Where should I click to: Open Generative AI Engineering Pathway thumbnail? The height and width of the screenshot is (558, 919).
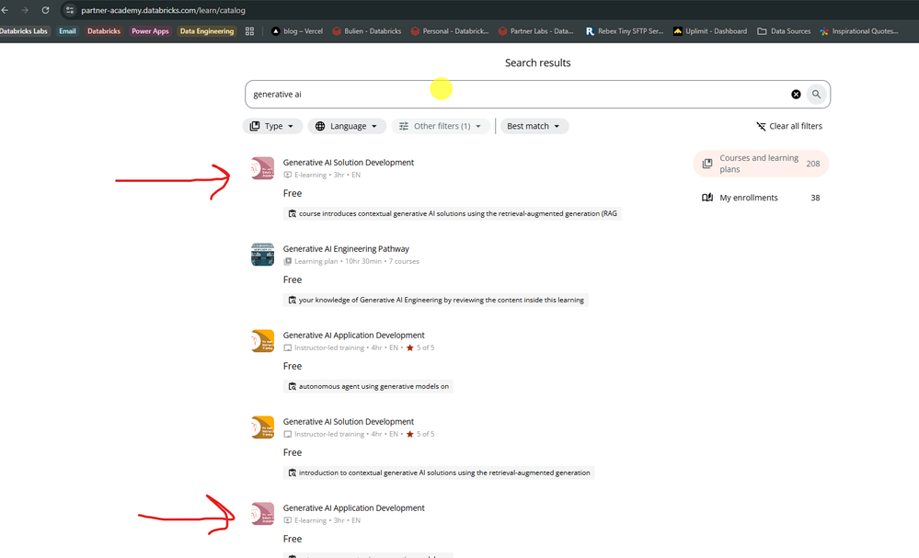tap(262, 255)
